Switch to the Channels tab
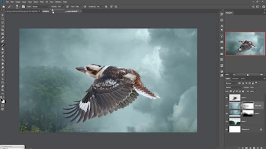266x149 pixels. [x=235, y=79]
